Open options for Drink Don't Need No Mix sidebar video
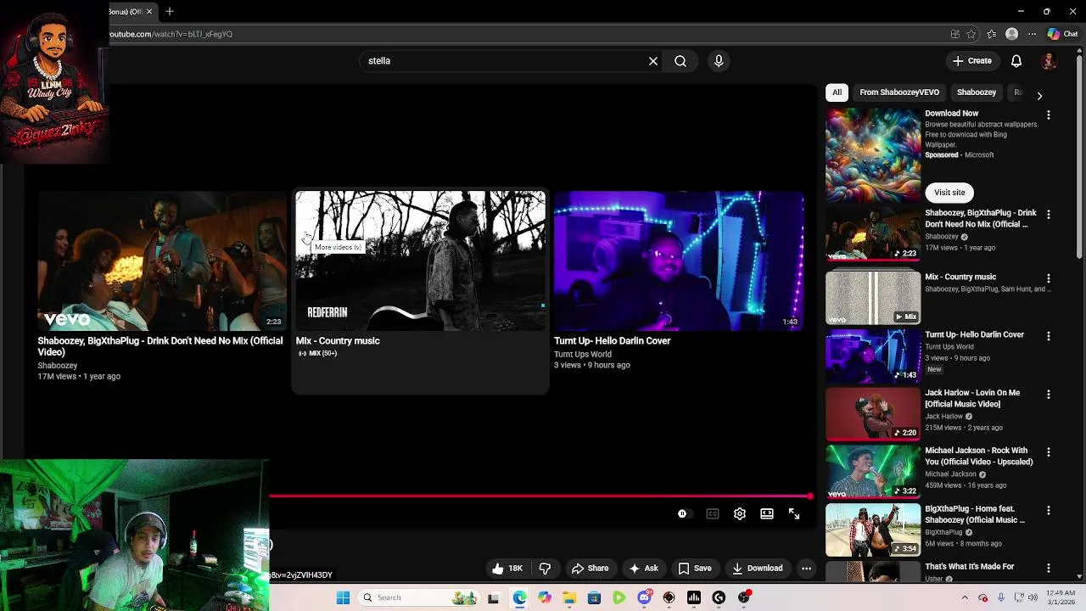Screen dimensions: 1086x611 coord(1049,214)
